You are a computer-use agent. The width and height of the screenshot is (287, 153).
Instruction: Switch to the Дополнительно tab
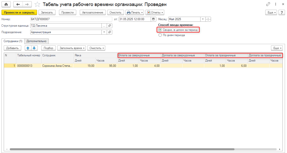36,41
